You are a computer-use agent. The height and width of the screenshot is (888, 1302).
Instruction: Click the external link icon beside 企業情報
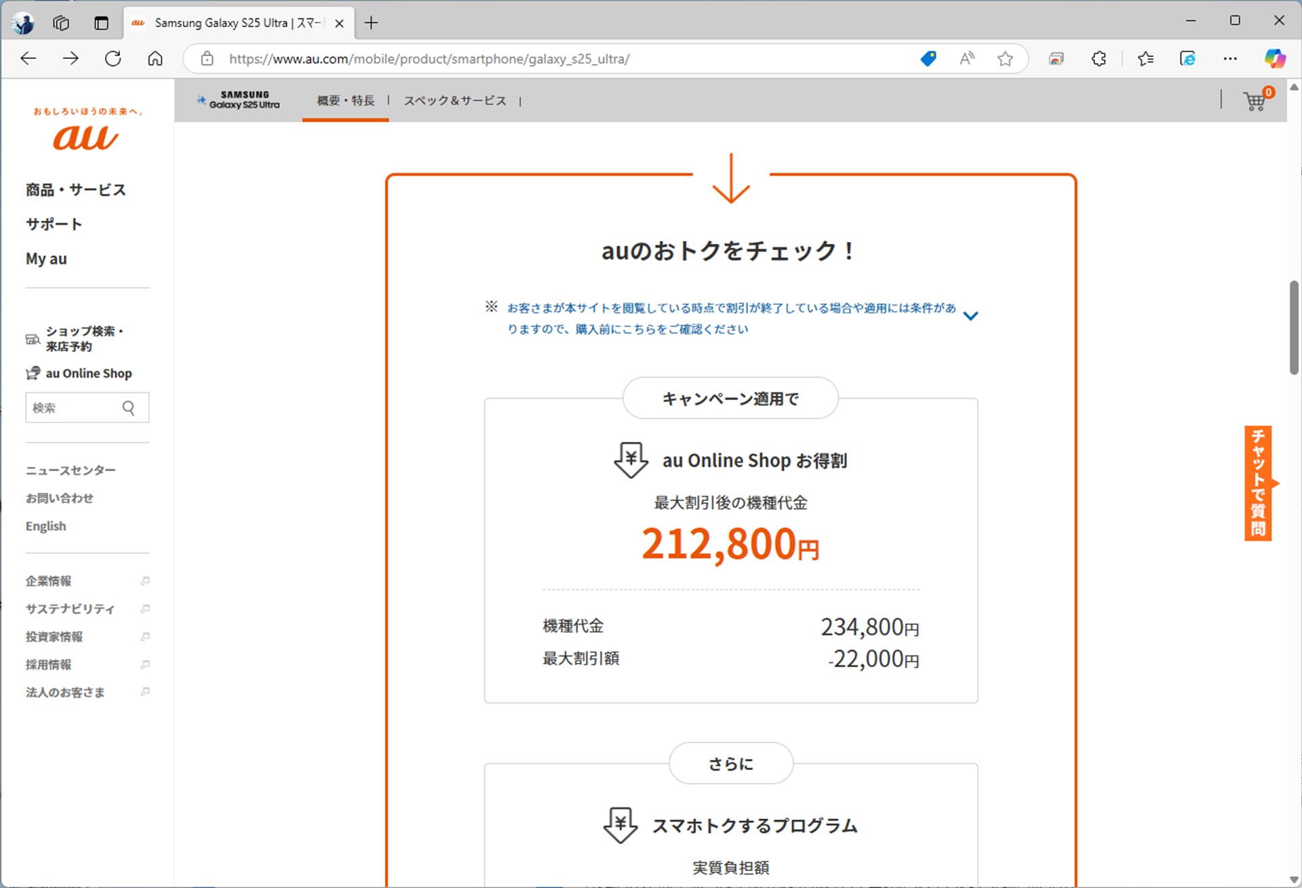pyautogui.click(x=145, y=581)
